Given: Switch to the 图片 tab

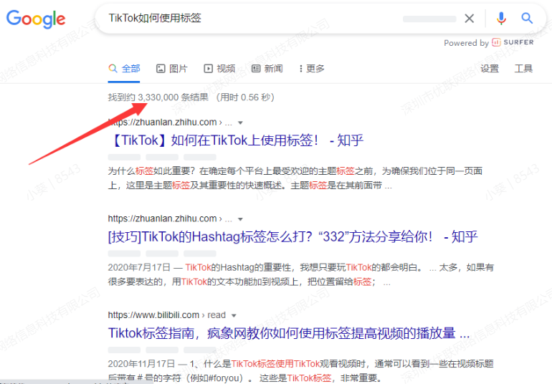Looking at the screenshot, I should pos(172,68).
